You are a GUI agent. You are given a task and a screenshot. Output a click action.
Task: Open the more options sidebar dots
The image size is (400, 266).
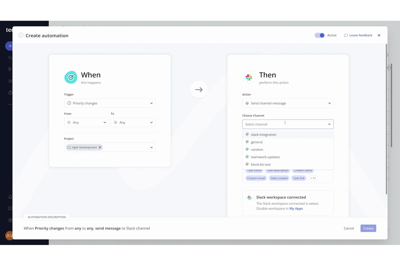pos(10,104)
